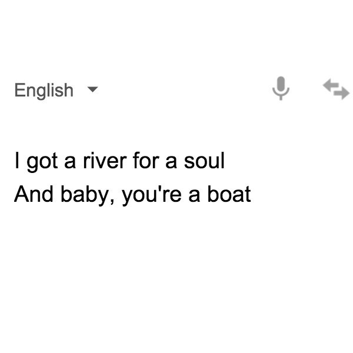
Task: Place cursor in line 'And baby, you're a boat'
Action: pyautogui.click(x=132, y=195)
